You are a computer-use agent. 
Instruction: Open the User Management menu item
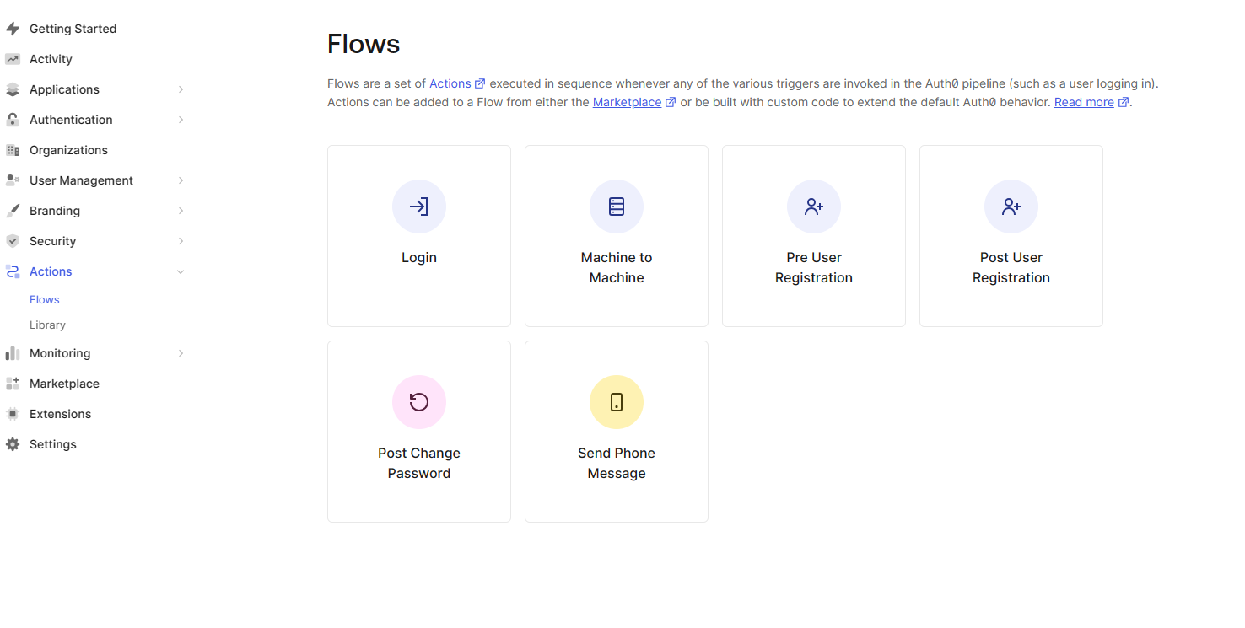(x=82, y=180)
